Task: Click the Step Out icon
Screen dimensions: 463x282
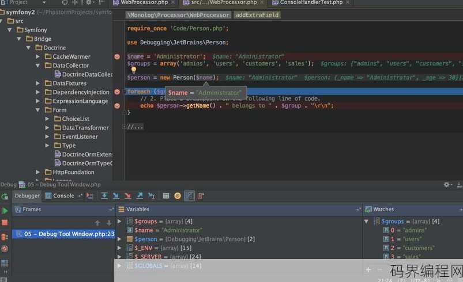Action: (x=140, y=196)
